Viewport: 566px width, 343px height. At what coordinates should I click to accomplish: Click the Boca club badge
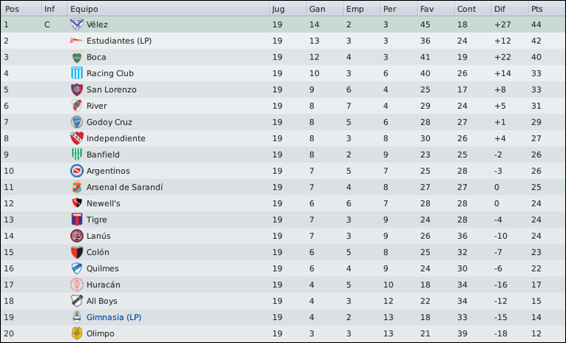tap(76, 57)
